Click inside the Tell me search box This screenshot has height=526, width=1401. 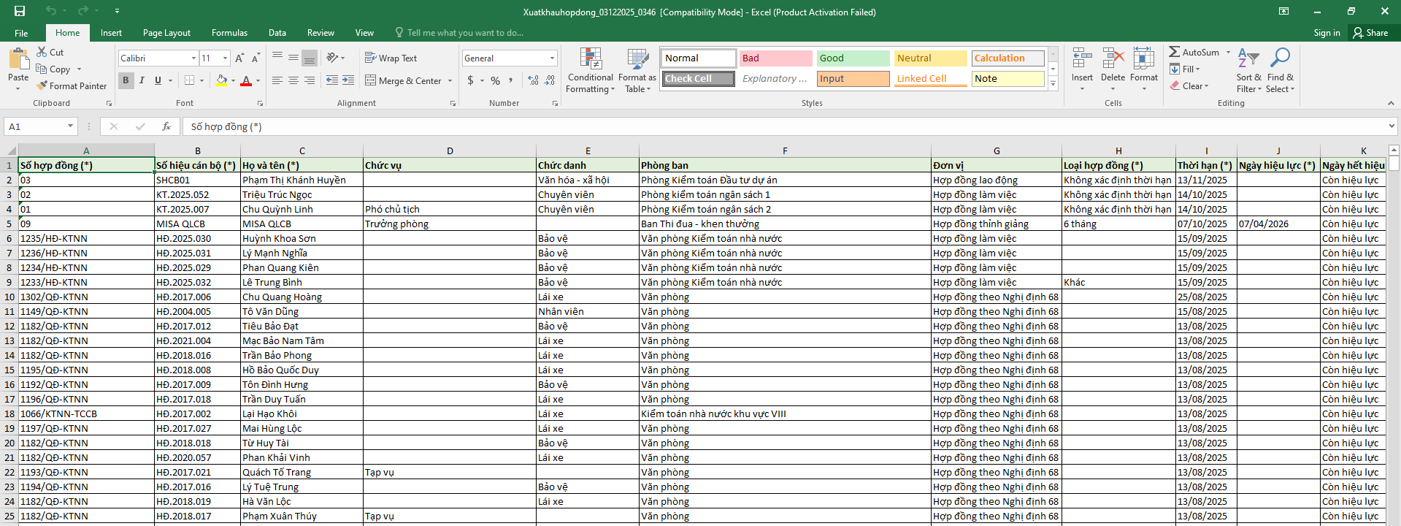465,33
